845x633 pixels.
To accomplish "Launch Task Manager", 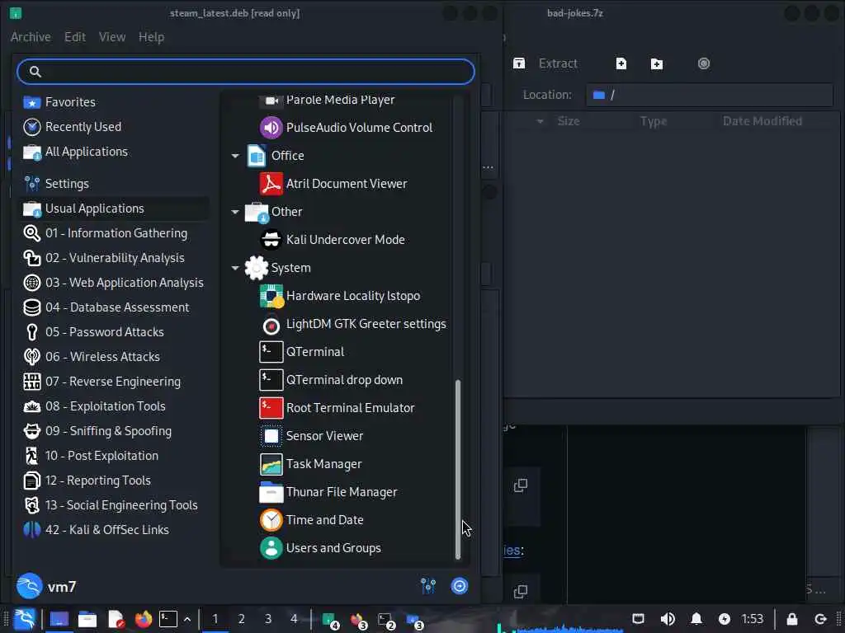I will pyautogui.click(x=311, y=463).
